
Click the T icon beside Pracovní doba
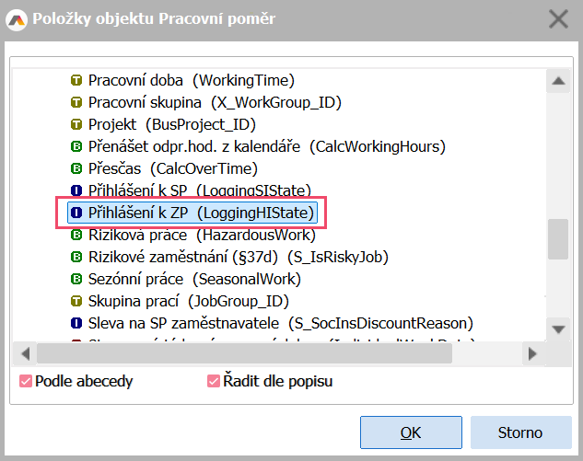[77, 80]
